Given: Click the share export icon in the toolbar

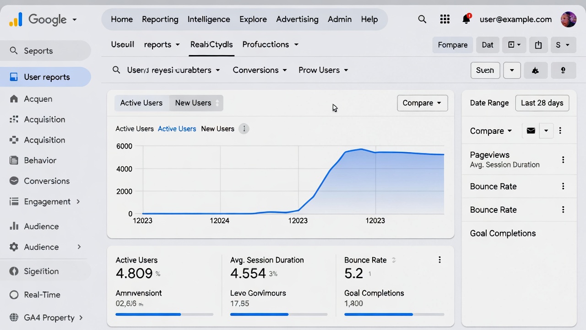Looking at the screenshot, I should [538, 44].
